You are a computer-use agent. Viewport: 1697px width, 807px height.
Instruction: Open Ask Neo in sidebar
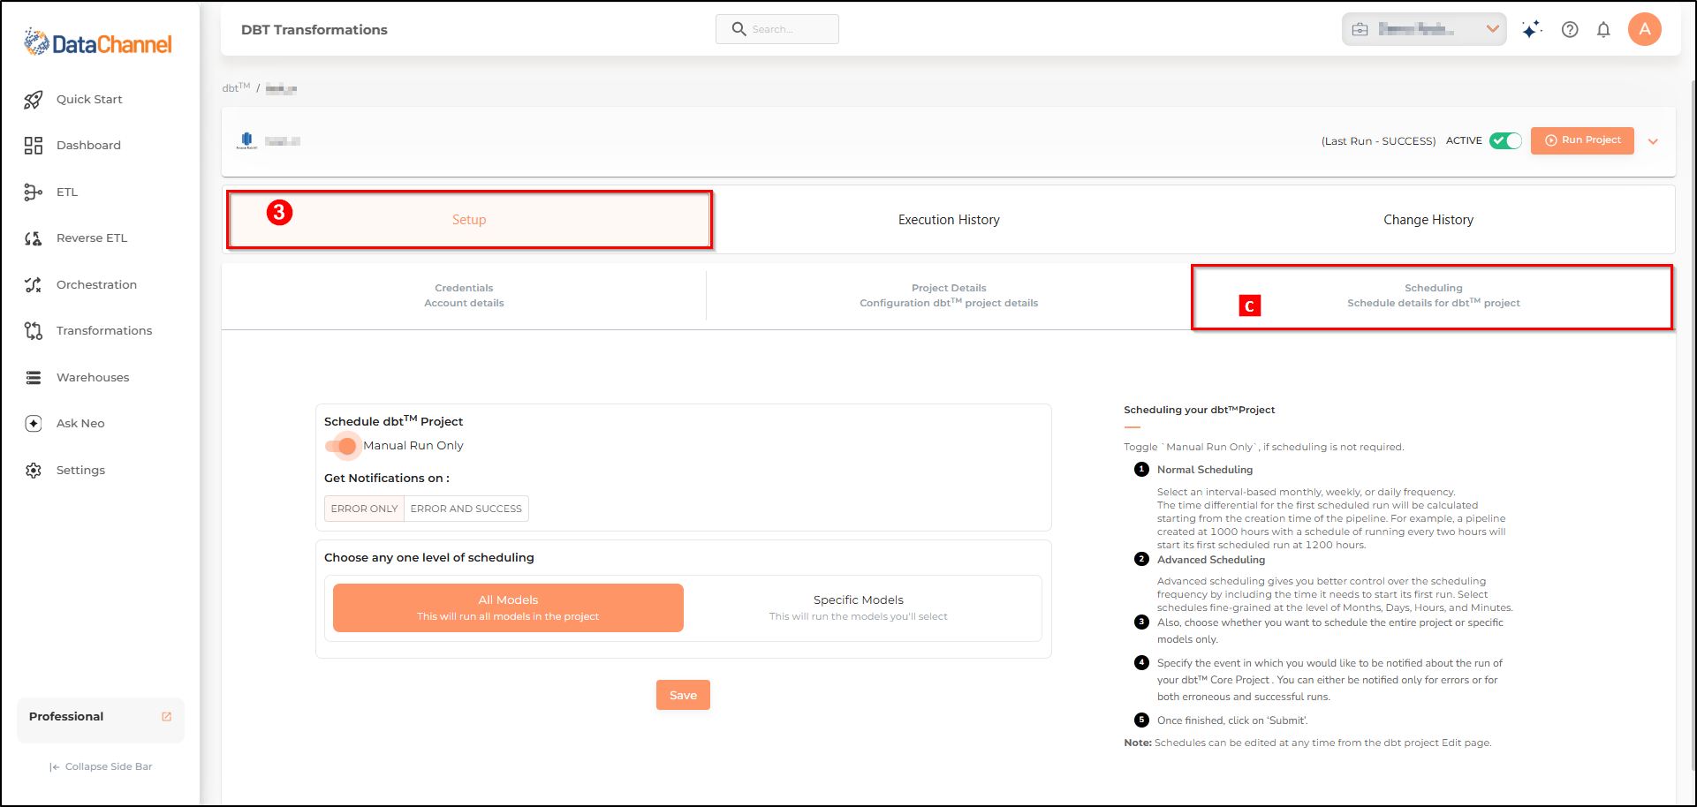coord(80,424)
